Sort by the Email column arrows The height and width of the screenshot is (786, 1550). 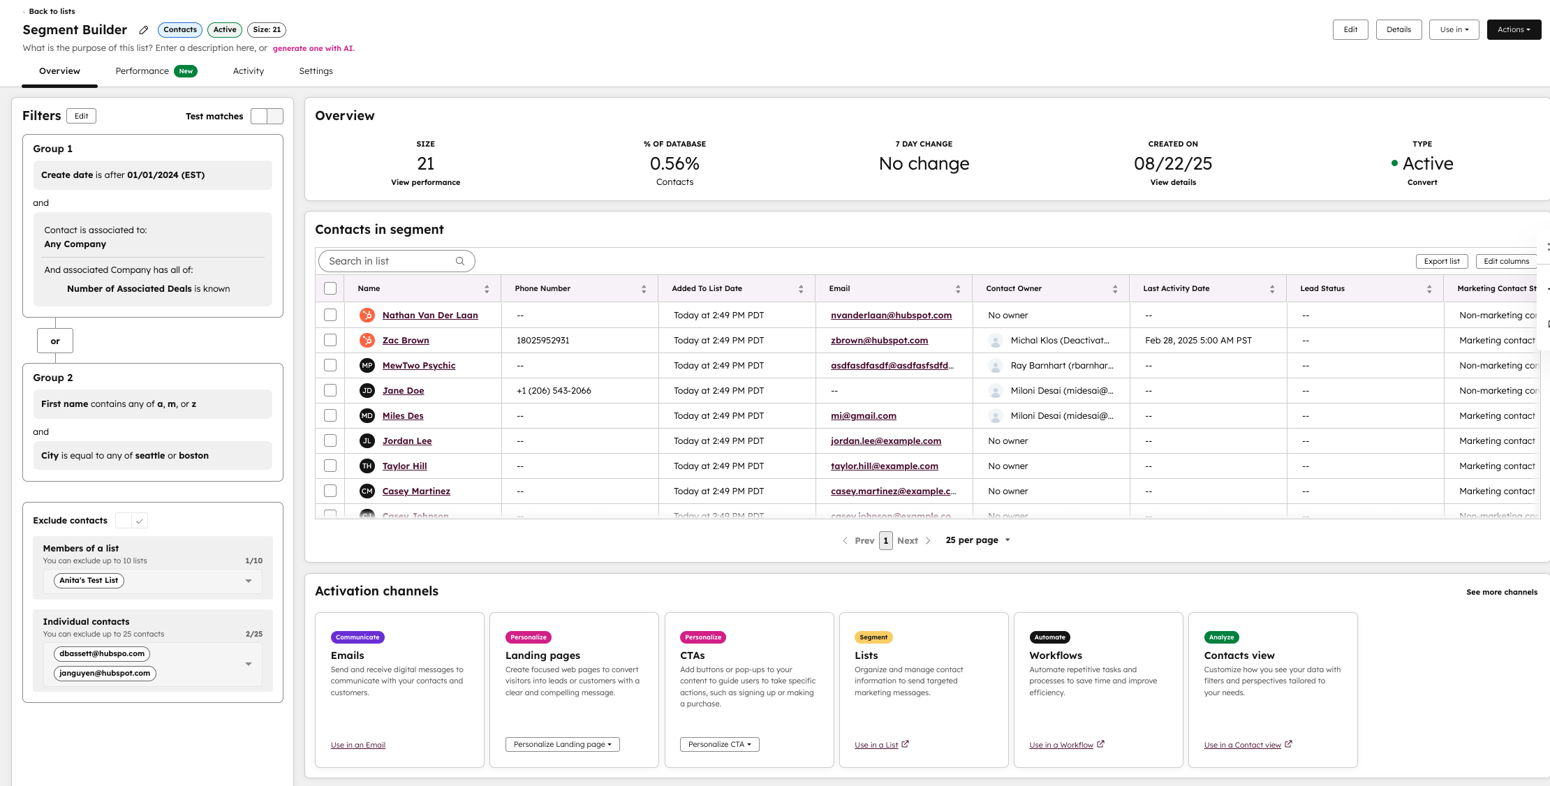pyautogui.click(x=958, y=289)
